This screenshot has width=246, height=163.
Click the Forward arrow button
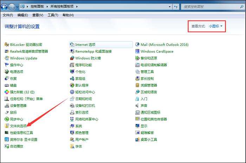pos(12,7)
